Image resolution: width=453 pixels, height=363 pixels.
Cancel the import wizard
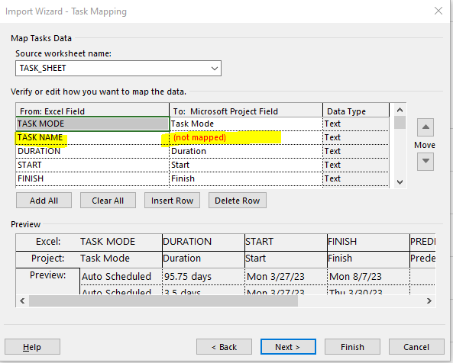[x=416, y=347]
